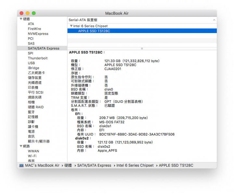Open 乙太網路卡 Ethernet cards entry
The image size is (234, 193).
point(36,73)
